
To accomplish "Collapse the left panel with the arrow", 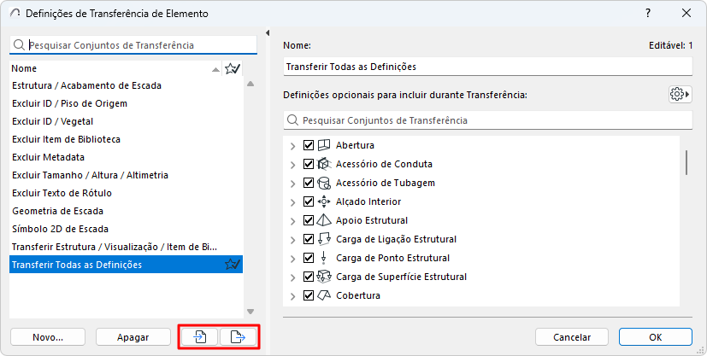I will [x=268, y=33].
